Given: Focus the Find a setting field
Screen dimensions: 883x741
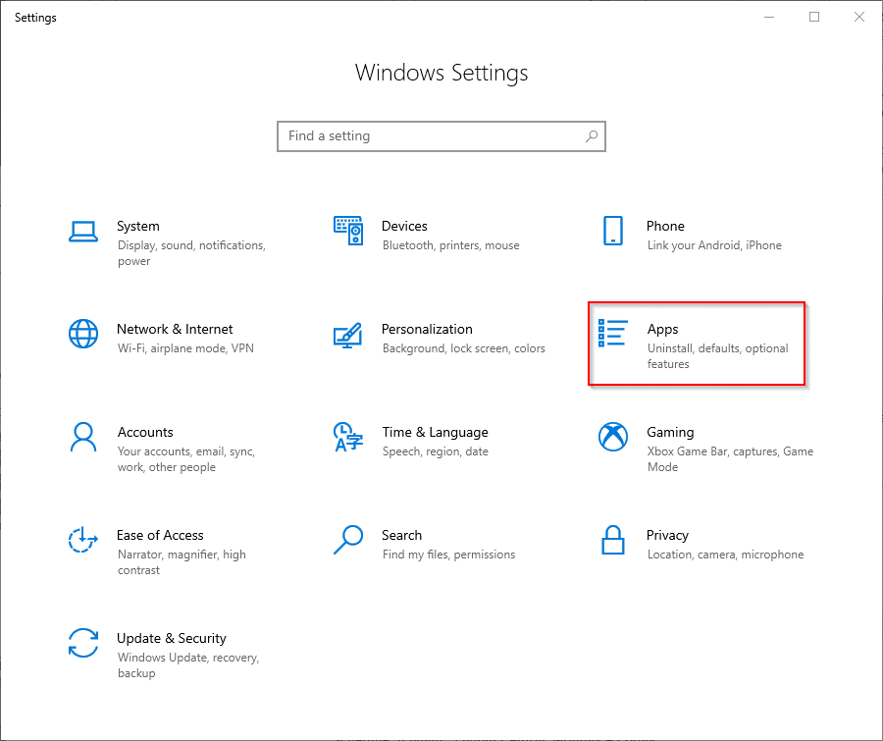Looking at the screenshot, I should click(x=441, y=136).
